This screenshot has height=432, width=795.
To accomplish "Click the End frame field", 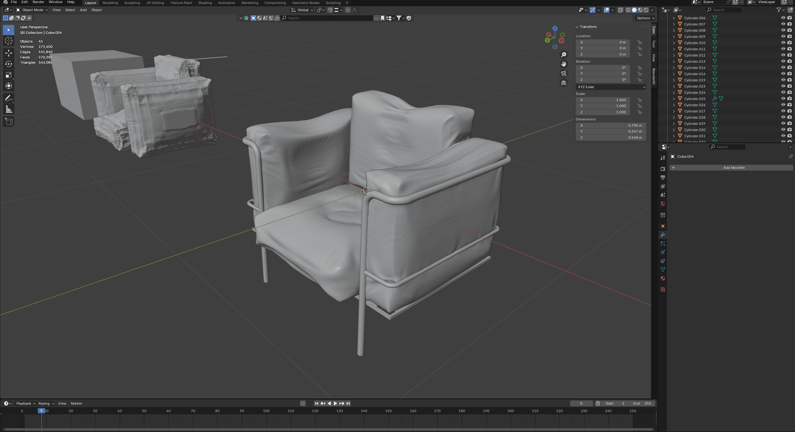I will click(642, 403).
